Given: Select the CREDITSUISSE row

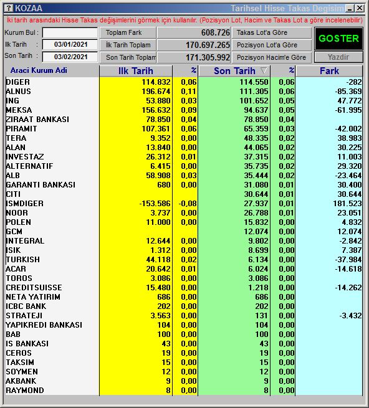Looking at the screenshot, I should [184, 288].
